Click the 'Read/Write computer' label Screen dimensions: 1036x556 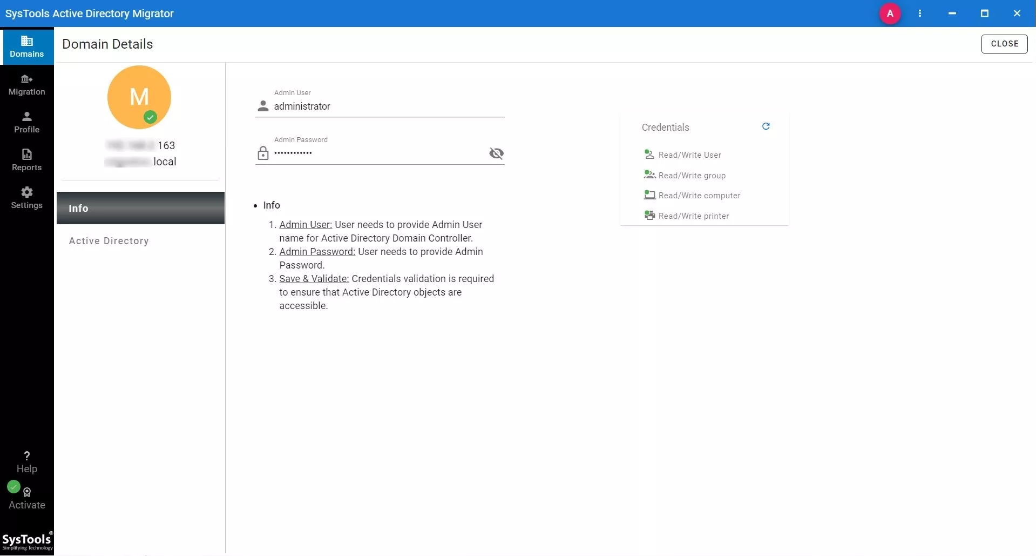699,196
